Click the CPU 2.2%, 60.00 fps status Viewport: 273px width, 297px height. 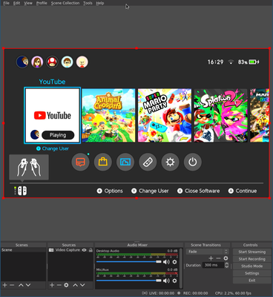point(233,293)
